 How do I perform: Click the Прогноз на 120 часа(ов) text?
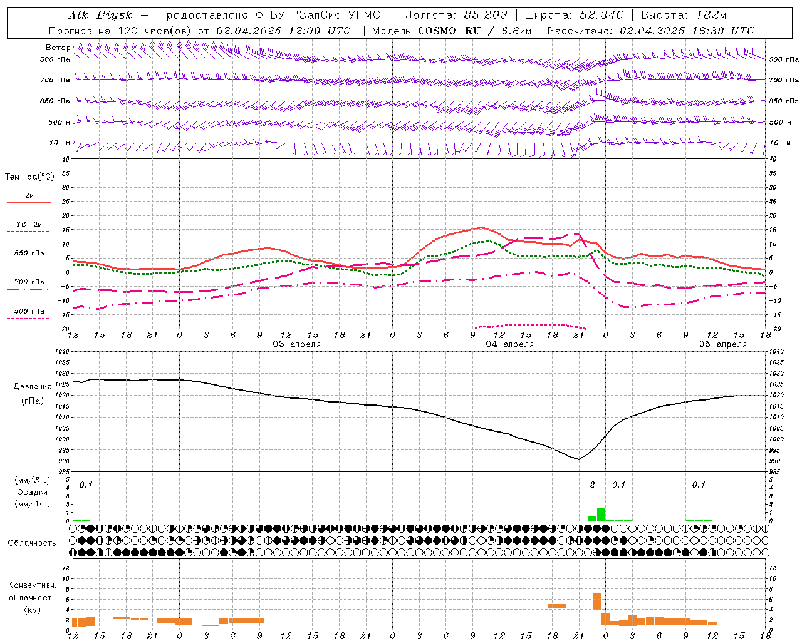pos(120,31)
